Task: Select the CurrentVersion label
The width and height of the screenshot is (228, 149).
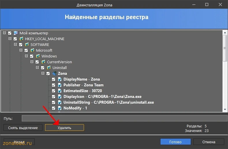Action: click(x=59, y=62)
